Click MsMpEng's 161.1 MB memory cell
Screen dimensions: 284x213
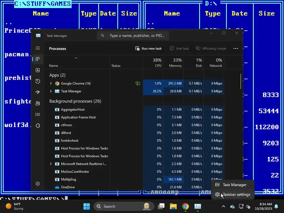click(174, 179)
